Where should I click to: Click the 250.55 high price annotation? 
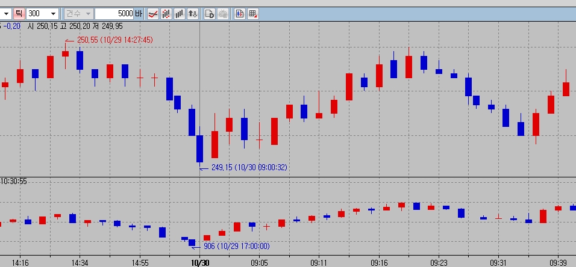pyautogui.click(x=114, y=40)
